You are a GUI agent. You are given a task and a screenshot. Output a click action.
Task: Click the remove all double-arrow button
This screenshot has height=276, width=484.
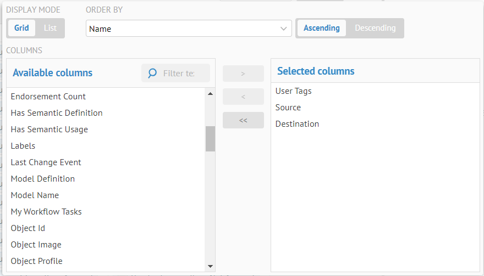click(x=243, y=120)
